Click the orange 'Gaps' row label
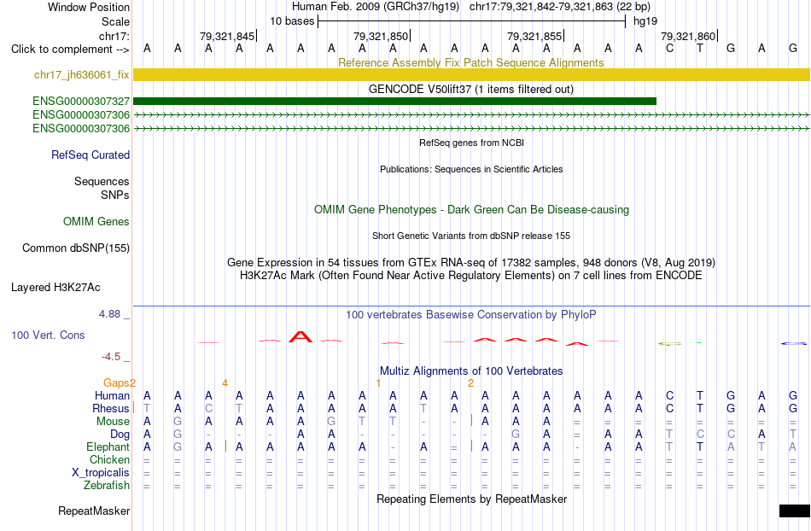This screenshot has width=811, height=531. [116, 382]
